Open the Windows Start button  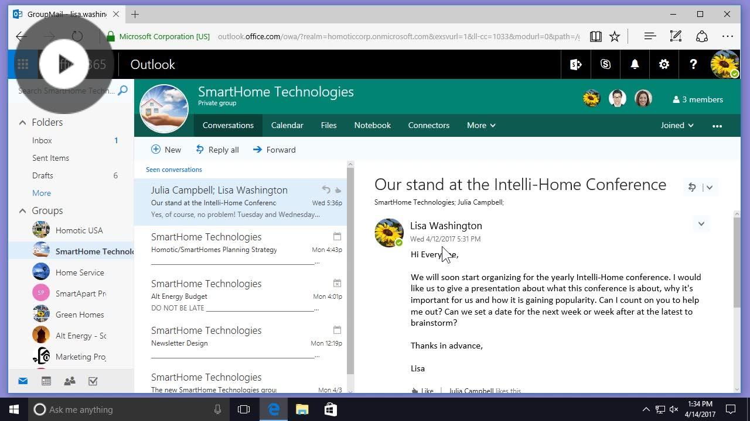pos(14,409)
